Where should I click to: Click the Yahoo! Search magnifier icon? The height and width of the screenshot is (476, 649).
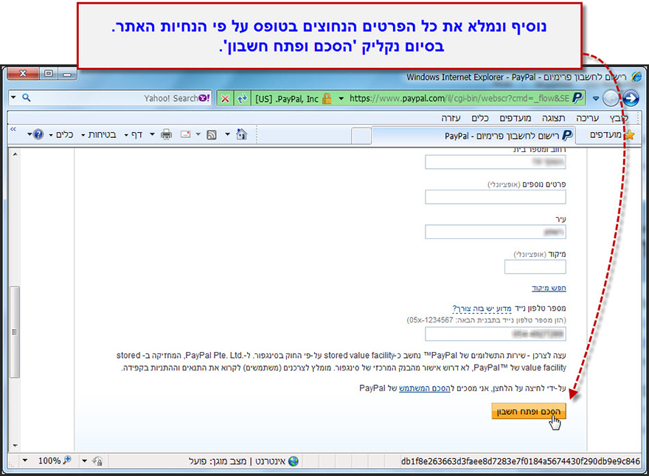(27, 97)
